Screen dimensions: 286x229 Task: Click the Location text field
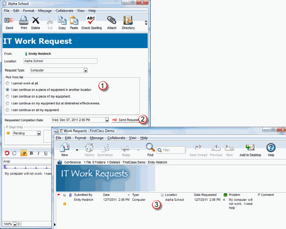pos(60,61)
